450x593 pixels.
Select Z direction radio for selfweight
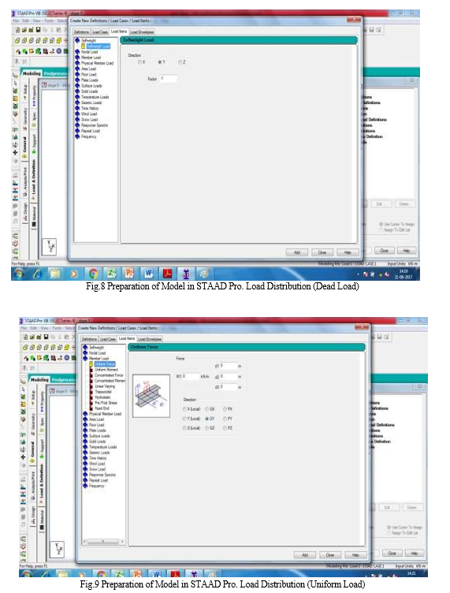[180, 62]
